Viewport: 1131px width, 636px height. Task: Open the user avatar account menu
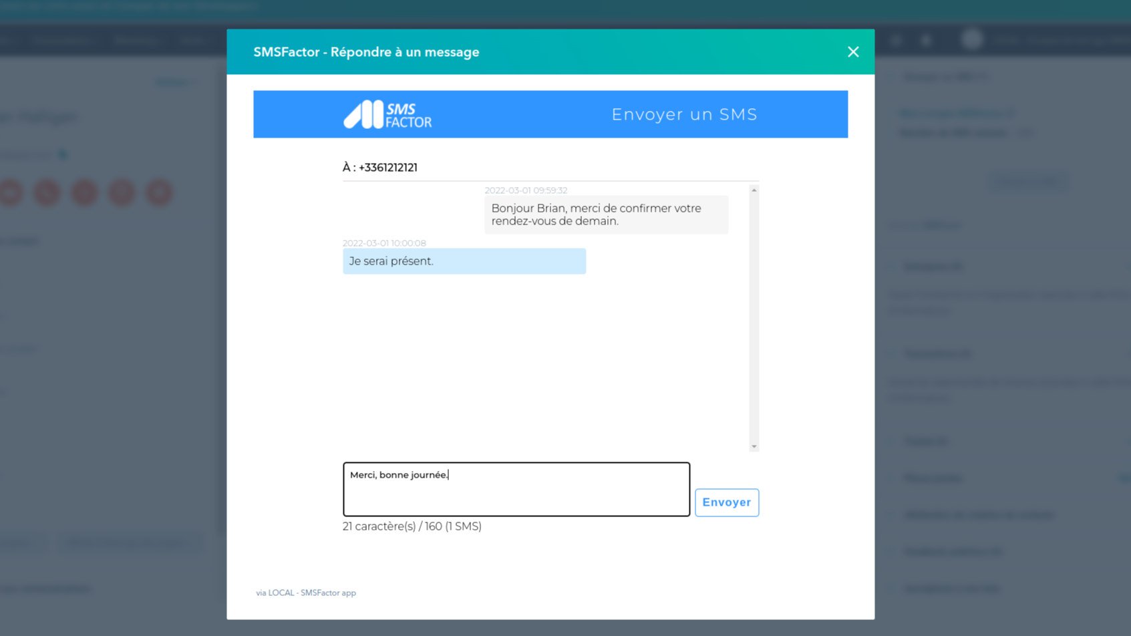pos(972,39)
